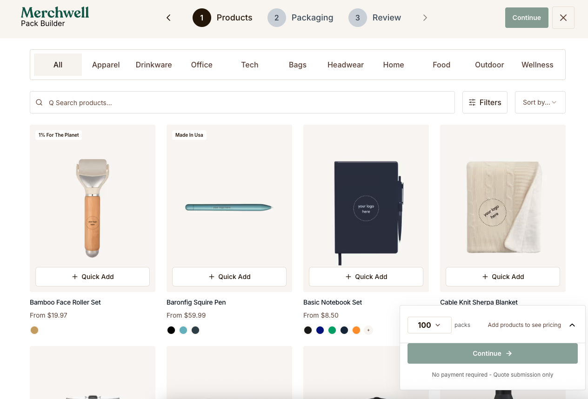Click Continue button in pricing panel
The image size is (588, 399).
[493, 353]
